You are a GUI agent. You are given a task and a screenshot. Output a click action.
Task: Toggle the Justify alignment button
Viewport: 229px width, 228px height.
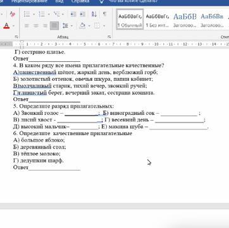[x=54, y=26]
